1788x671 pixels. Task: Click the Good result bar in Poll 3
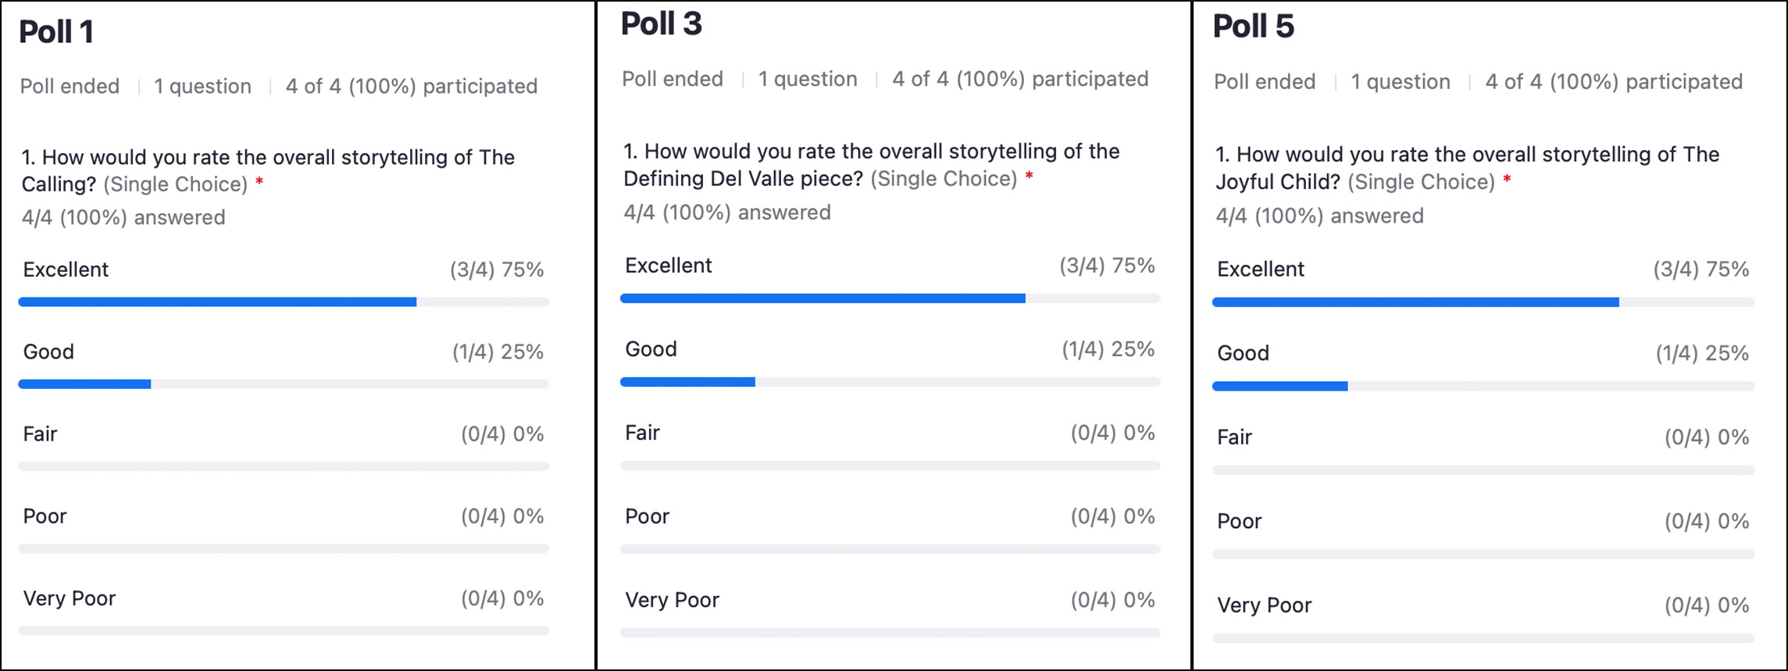coord(687,382)
